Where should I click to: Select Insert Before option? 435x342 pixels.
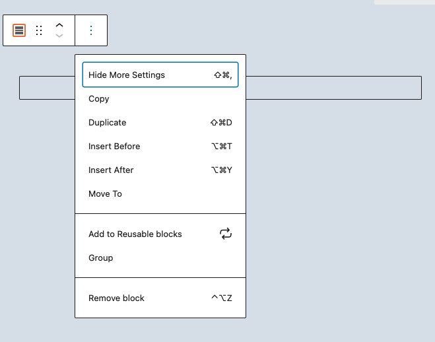pos(160,146)
